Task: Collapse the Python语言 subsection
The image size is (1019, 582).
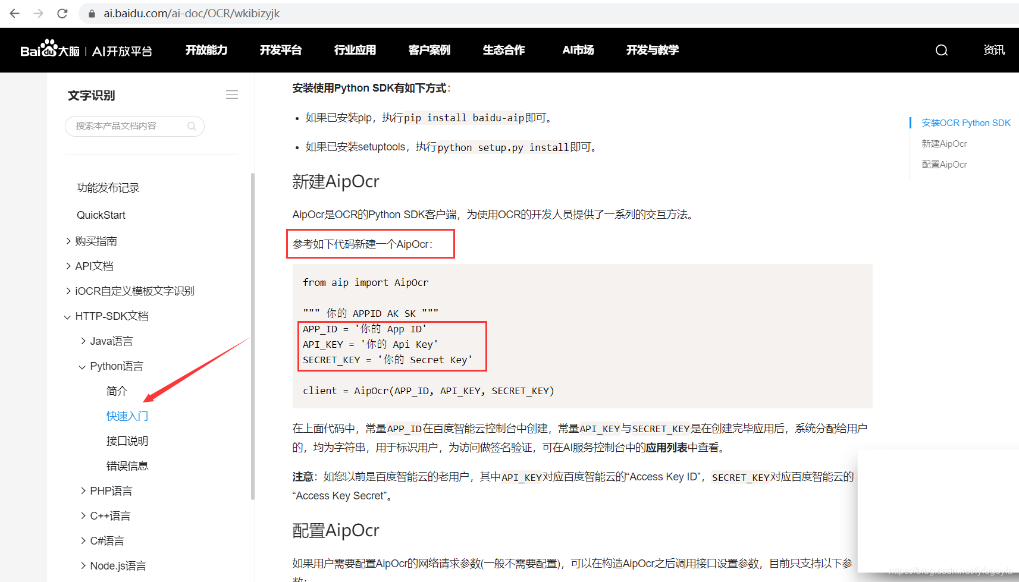Action: pos(83,366)
